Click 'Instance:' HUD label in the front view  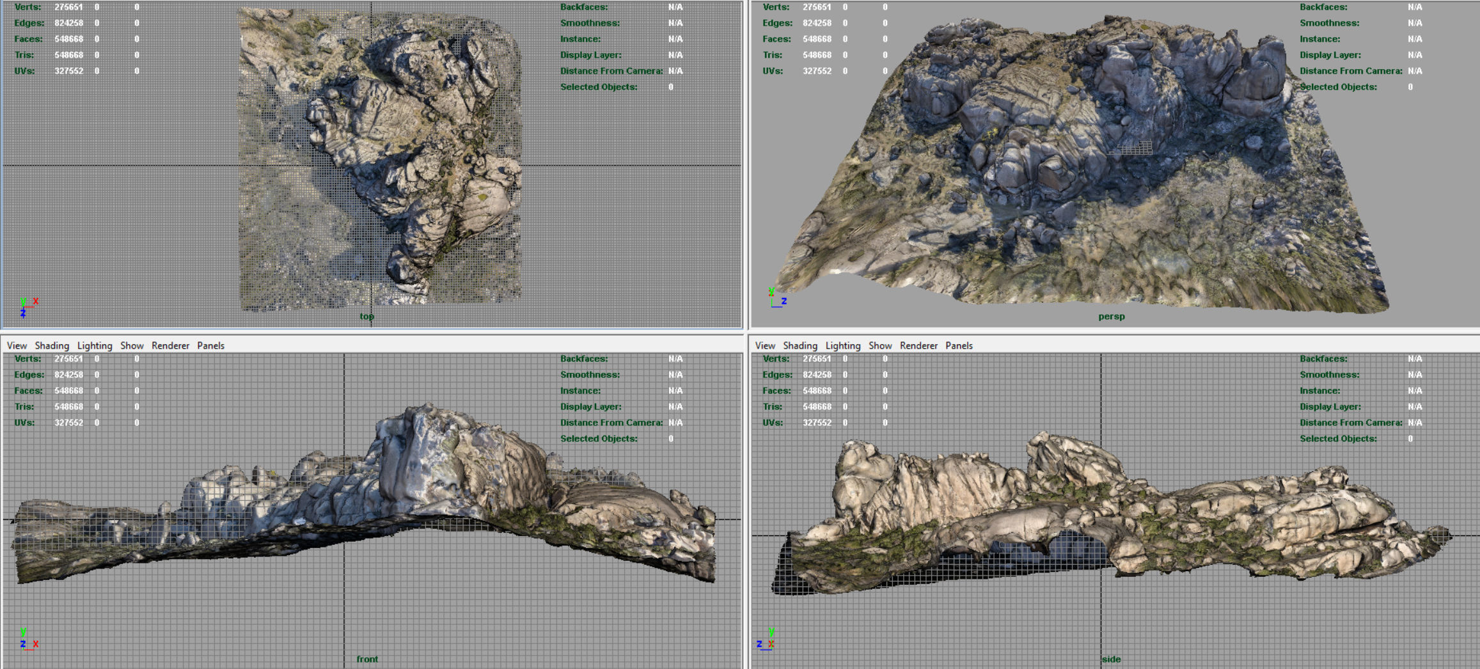(580, 391)
